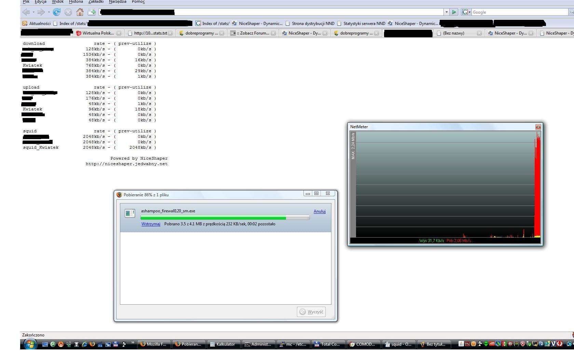Click the new tab toolbar icon

(92, 12)
